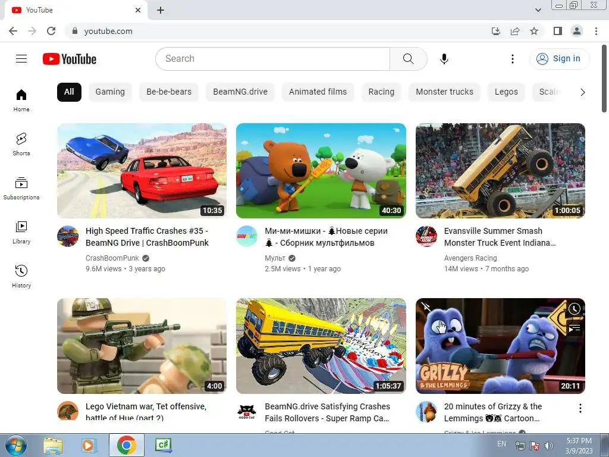Image resolution: width=609 pixels, height=457 pixels.
Task: Click the page vertical scrollbar
Action: pyautogui.click(x=604, y=79)
